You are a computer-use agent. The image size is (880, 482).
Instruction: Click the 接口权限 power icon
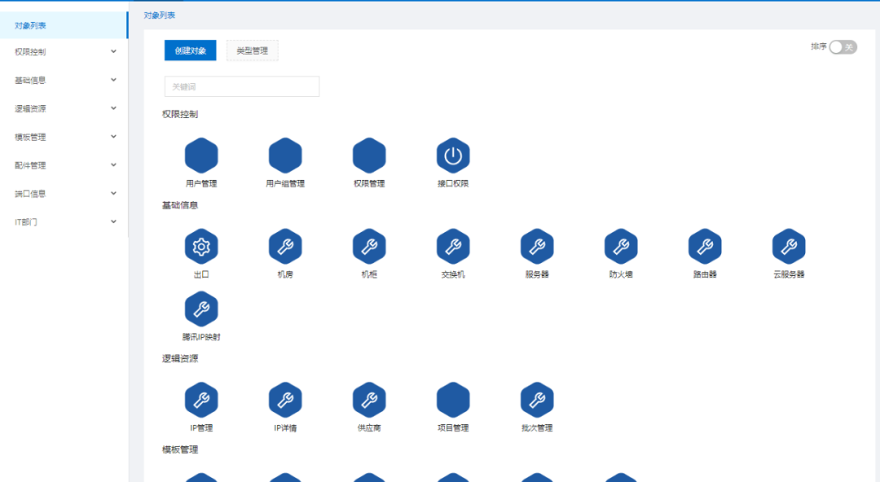[453, 156]
